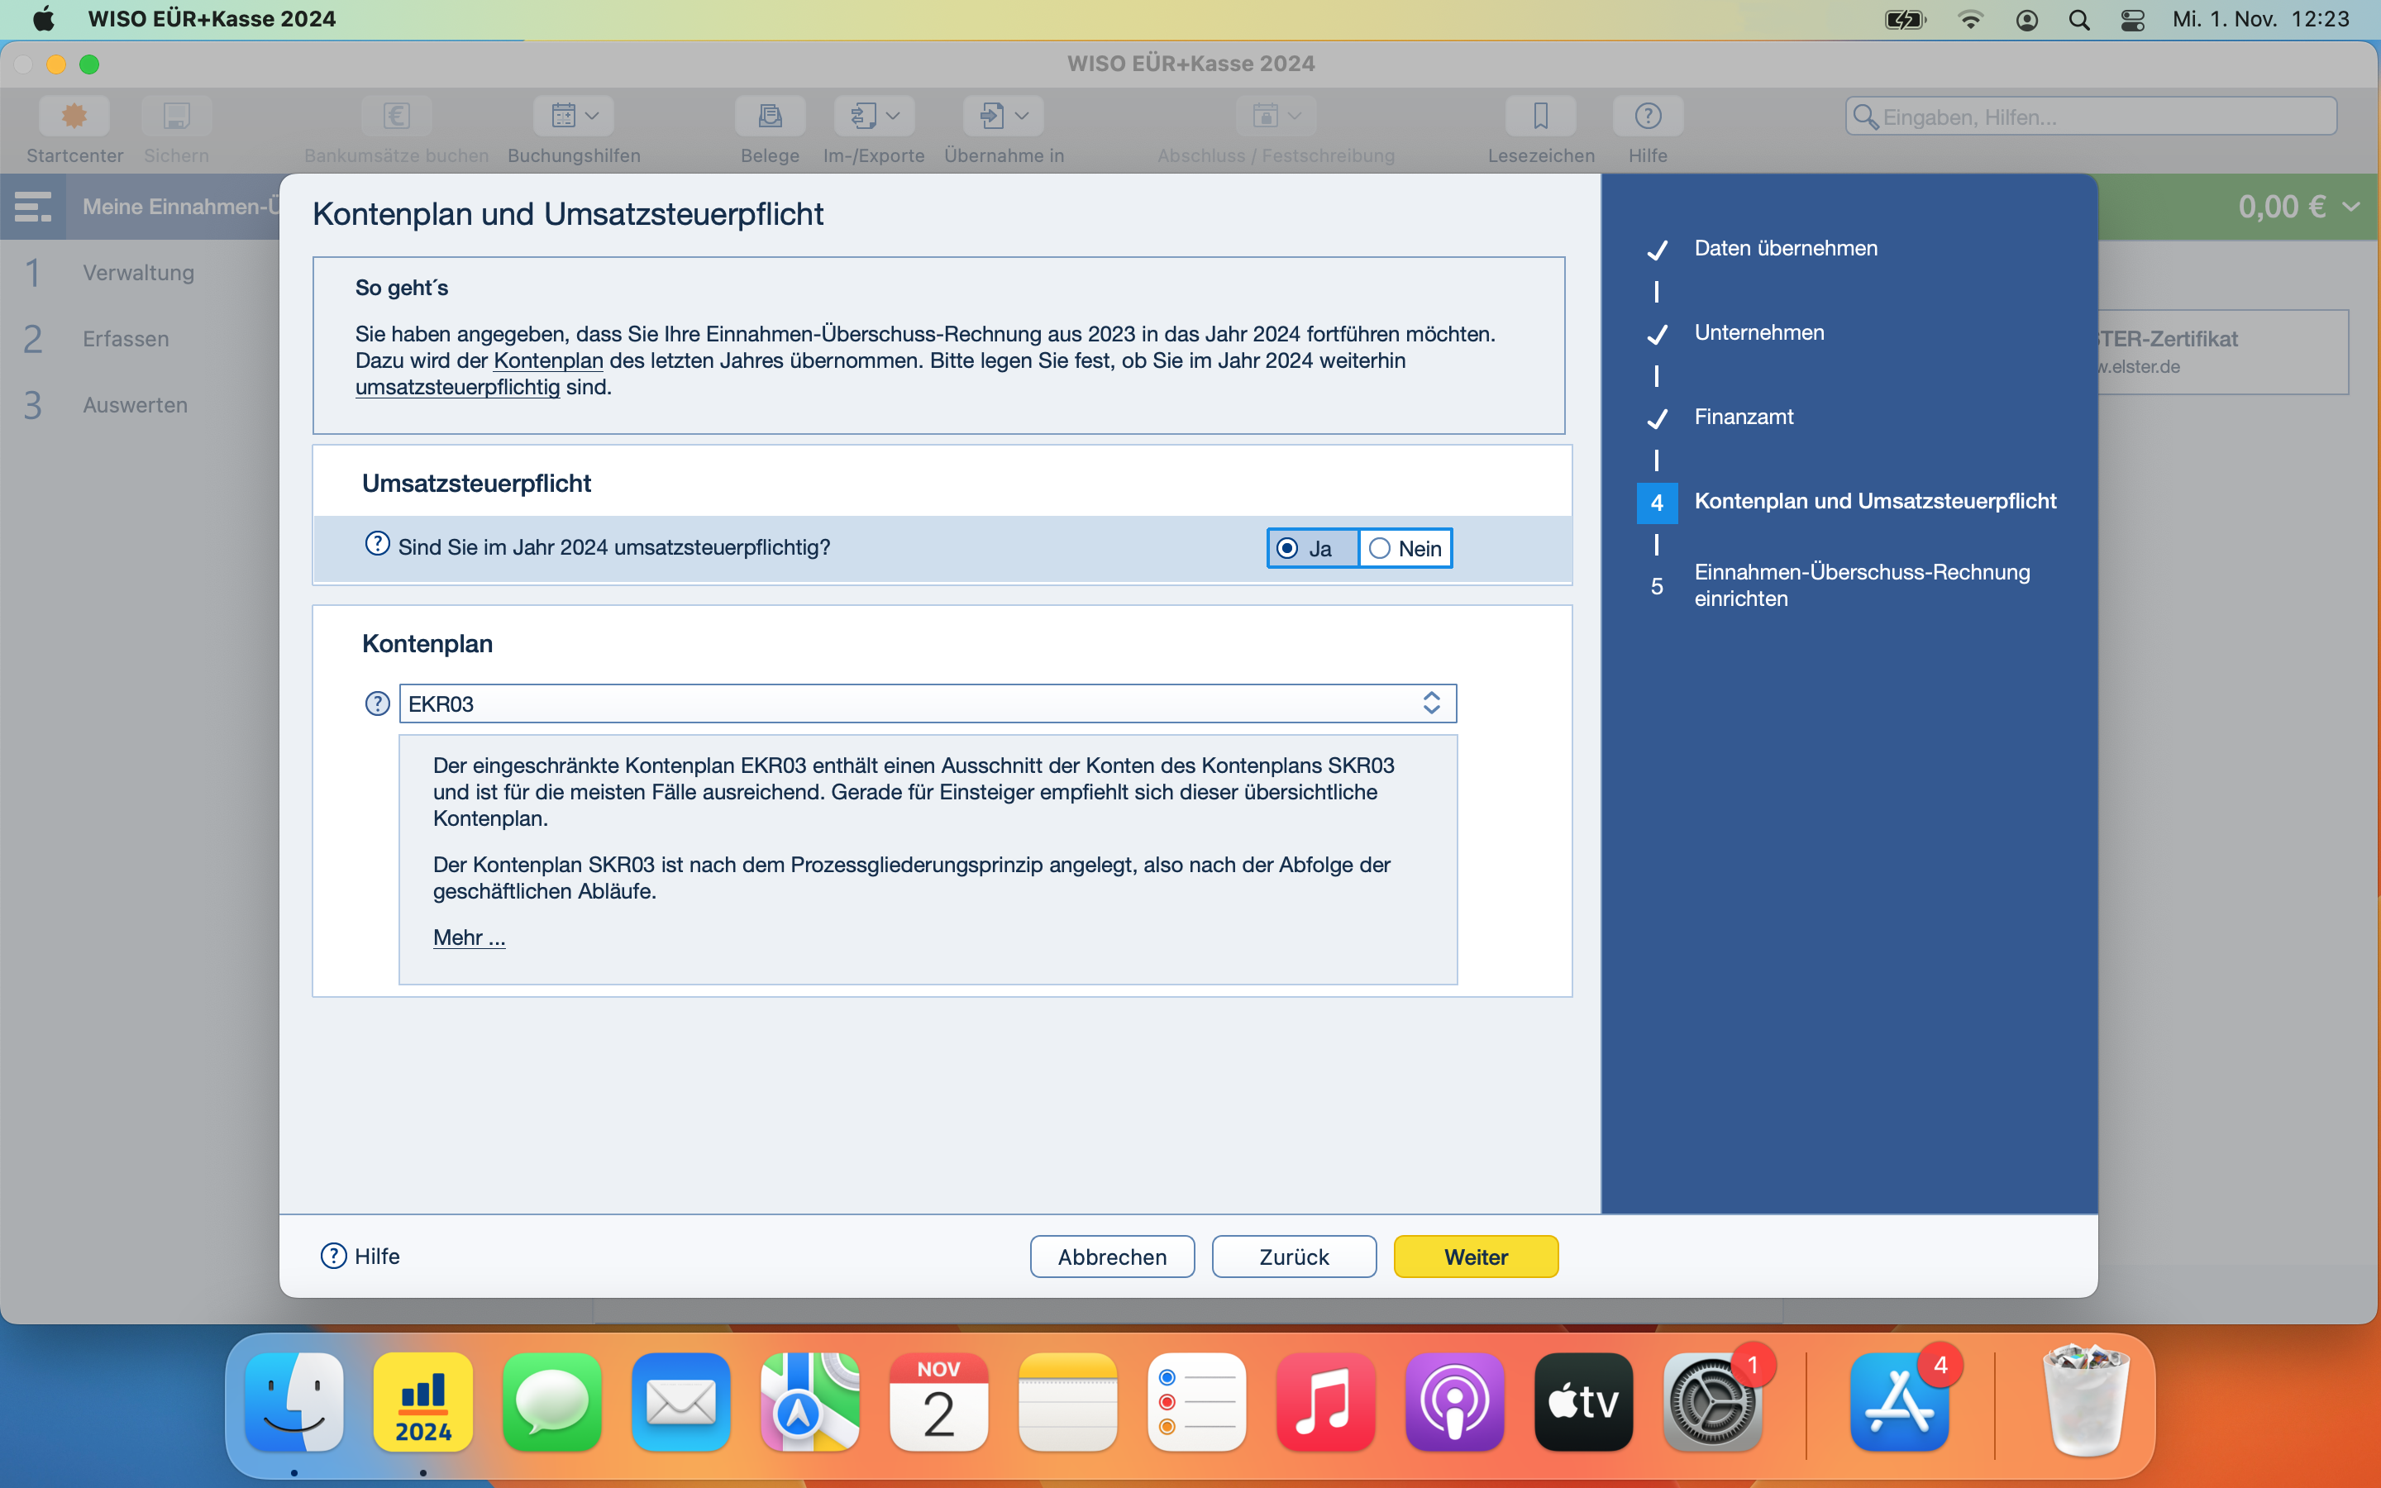
Task: Open the Hilfe question mark toolbar icon
Action: (x=1648, y=116)
